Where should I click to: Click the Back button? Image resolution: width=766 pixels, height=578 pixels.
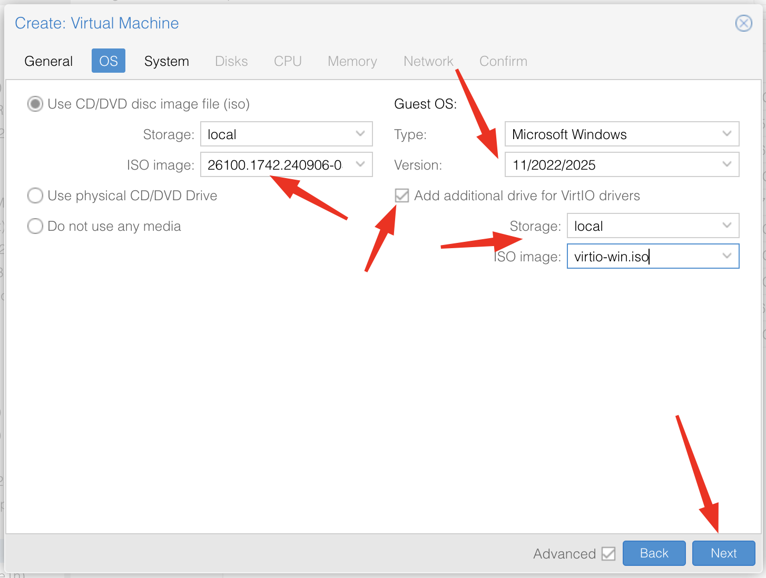654,553
